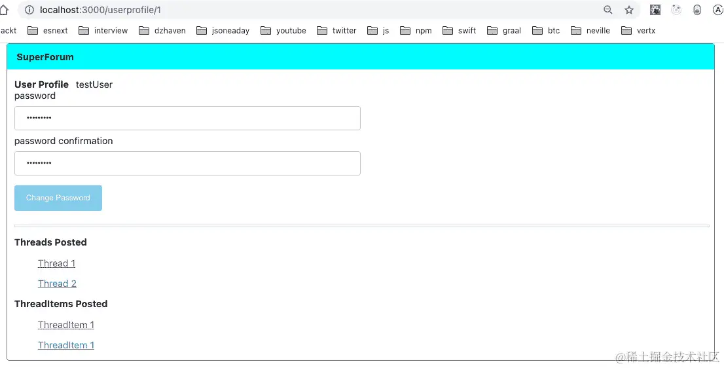Open the youtube bookmark folder
This screenshot has width=724, height=368.
click(283, 31)
